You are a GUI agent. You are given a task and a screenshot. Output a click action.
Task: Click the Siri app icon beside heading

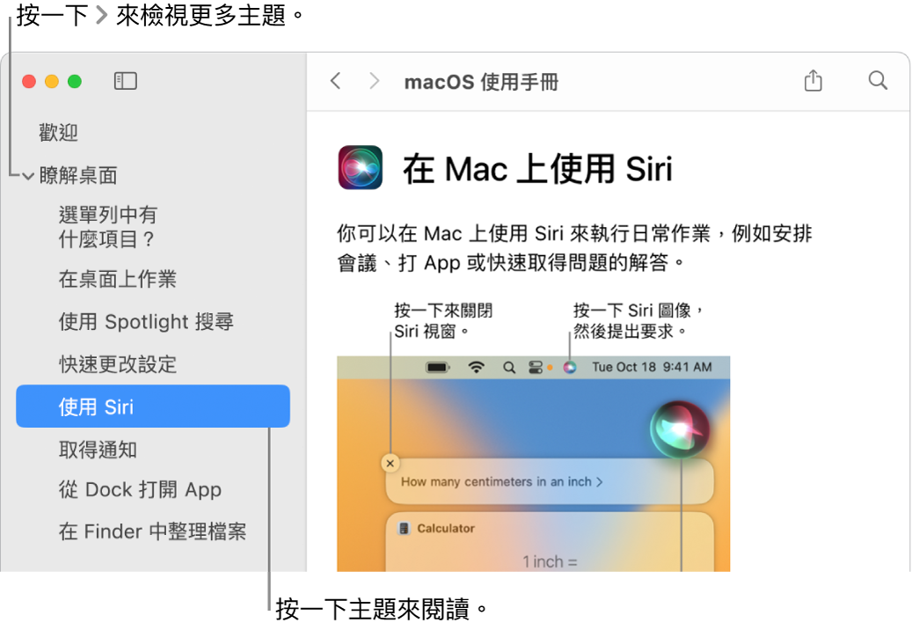point(361,167)
